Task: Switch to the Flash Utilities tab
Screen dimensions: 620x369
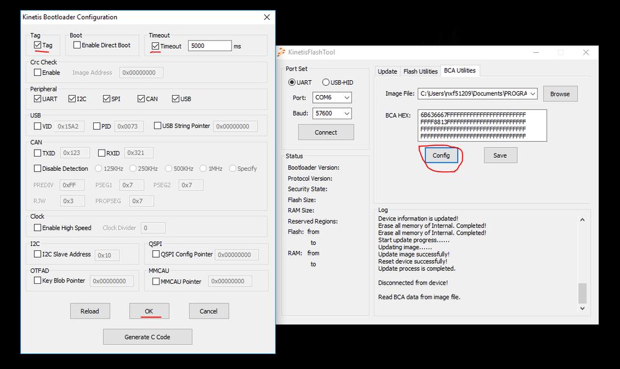Action: pyautogui.click(x=420, y=71)
